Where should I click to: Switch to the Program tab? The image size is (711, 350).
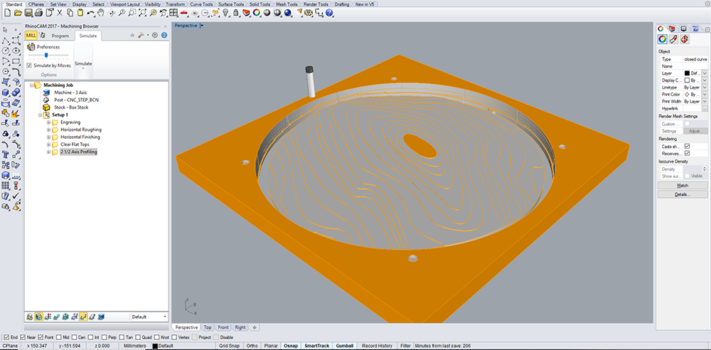(x=60, y=36)
